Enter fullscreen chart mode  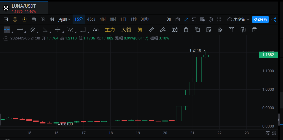tap(219, 19)
